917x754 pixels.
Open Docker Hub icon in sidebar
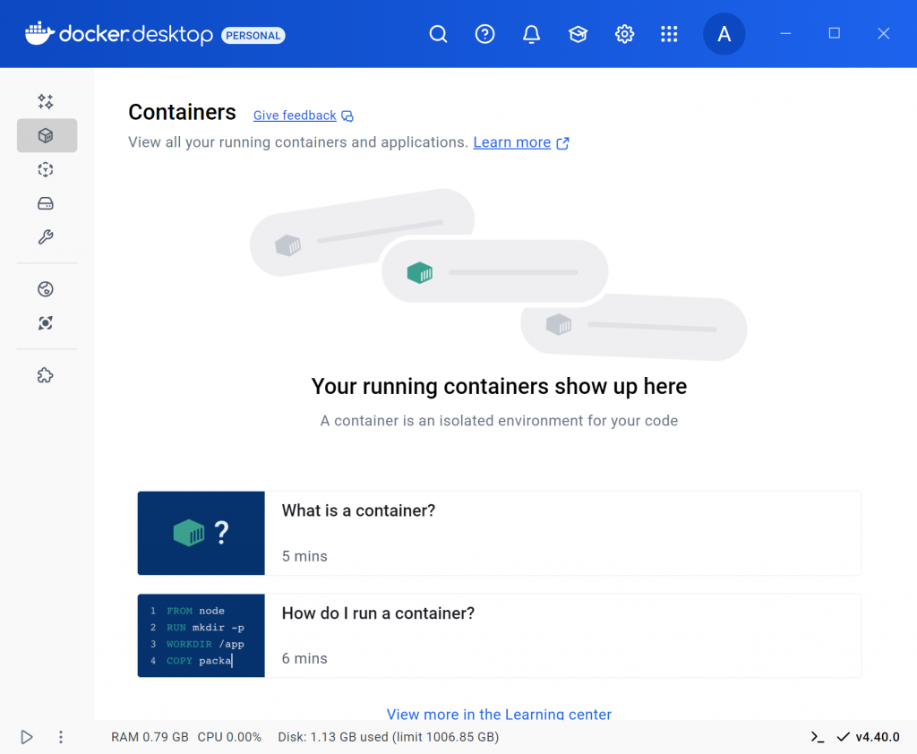46,289
